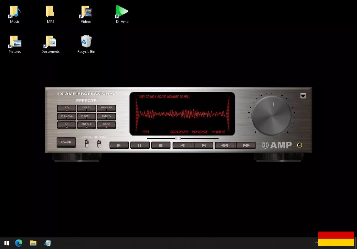Screen dimensions: 357x249
Task: Open Microsoft Edge from the taskbar
Action: (x=19, y=243)
